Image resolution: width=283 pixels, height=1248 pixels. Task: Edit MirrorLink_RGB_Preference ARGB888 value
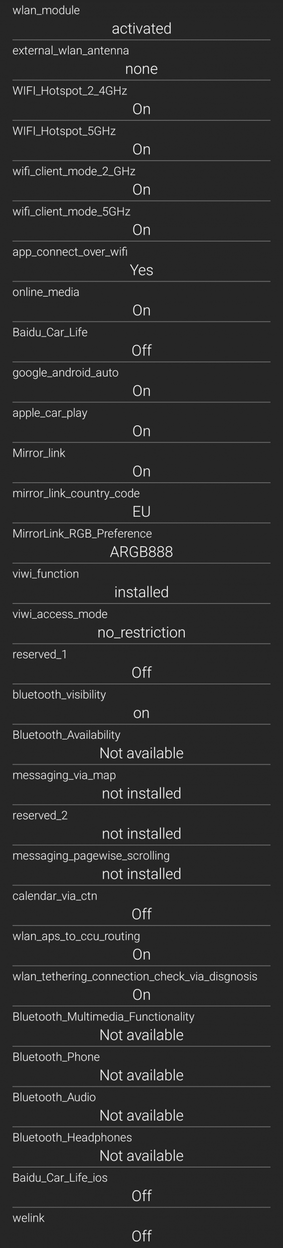[x=141, y=552]
